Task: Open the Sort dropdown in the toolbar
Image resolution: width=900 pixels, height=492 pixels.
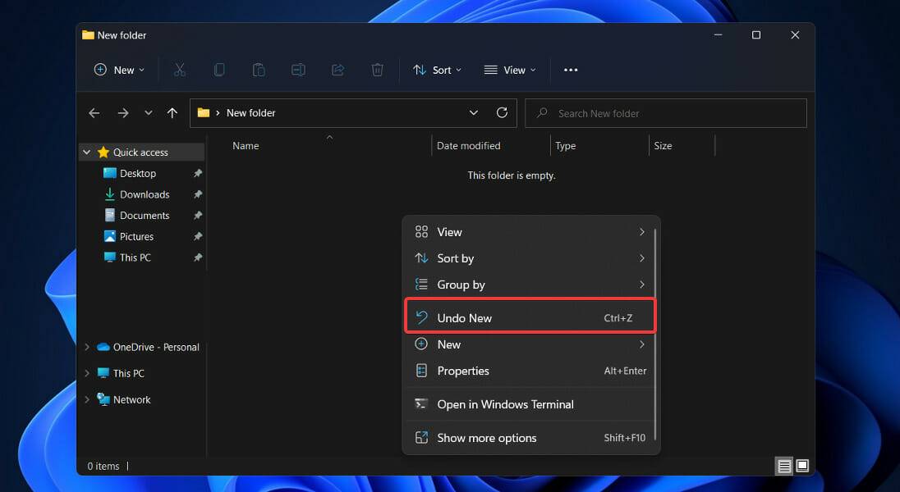Action: [437, 70]
